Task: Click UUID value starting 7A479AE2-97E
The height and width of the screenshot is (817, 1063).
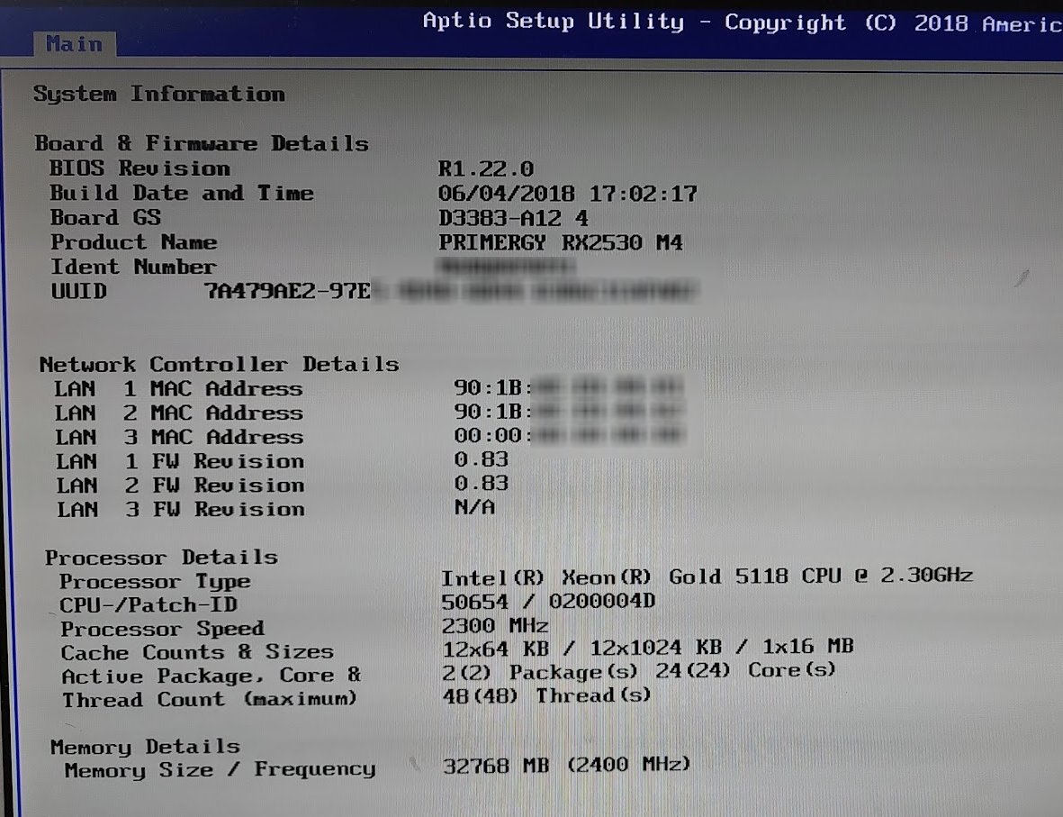Action: (451, 291)
